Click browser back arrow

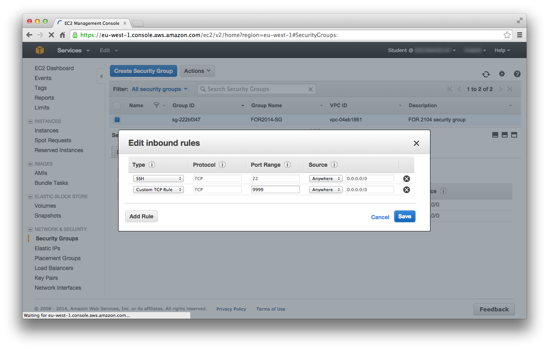pos(29,35)
